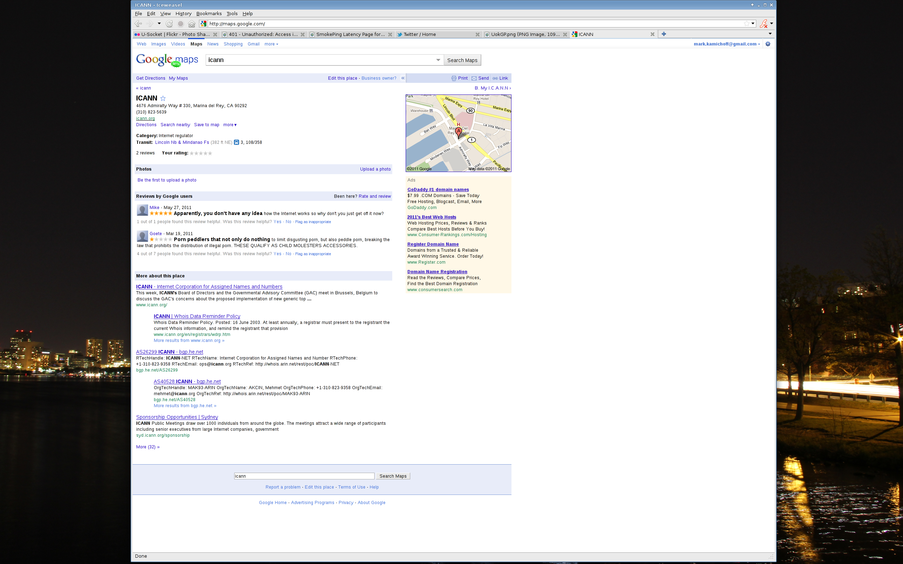Viewport: 903px width, 564px height.
Task: Expand the place 'more' actions dropdown
Action: coord(230,125)
